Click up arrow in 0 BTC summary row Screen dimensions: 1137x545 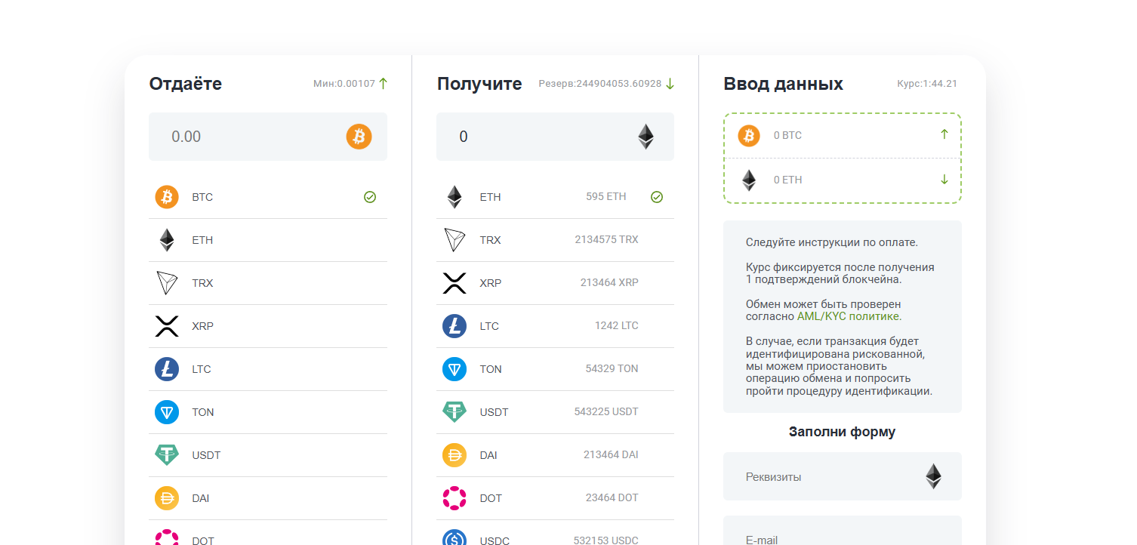click(944, 134)
